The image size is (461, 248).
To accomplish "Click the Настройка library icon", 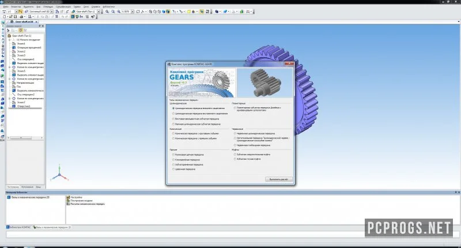I will tap(68, 197).
